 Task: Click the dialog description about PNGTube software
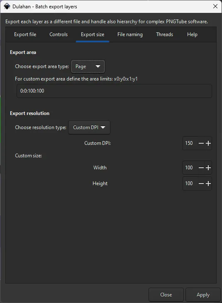[x=107, y=22]
